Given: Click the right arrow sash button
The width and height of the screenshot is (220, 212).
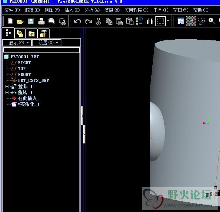Looking at the screenshot, I should 84,134.
